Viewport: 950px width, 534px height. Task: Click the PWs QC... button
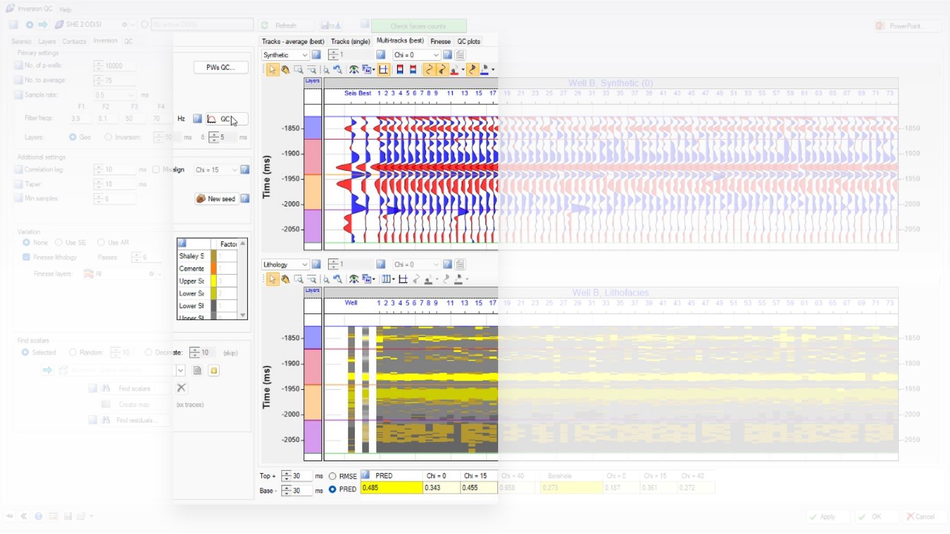[221, 67]
